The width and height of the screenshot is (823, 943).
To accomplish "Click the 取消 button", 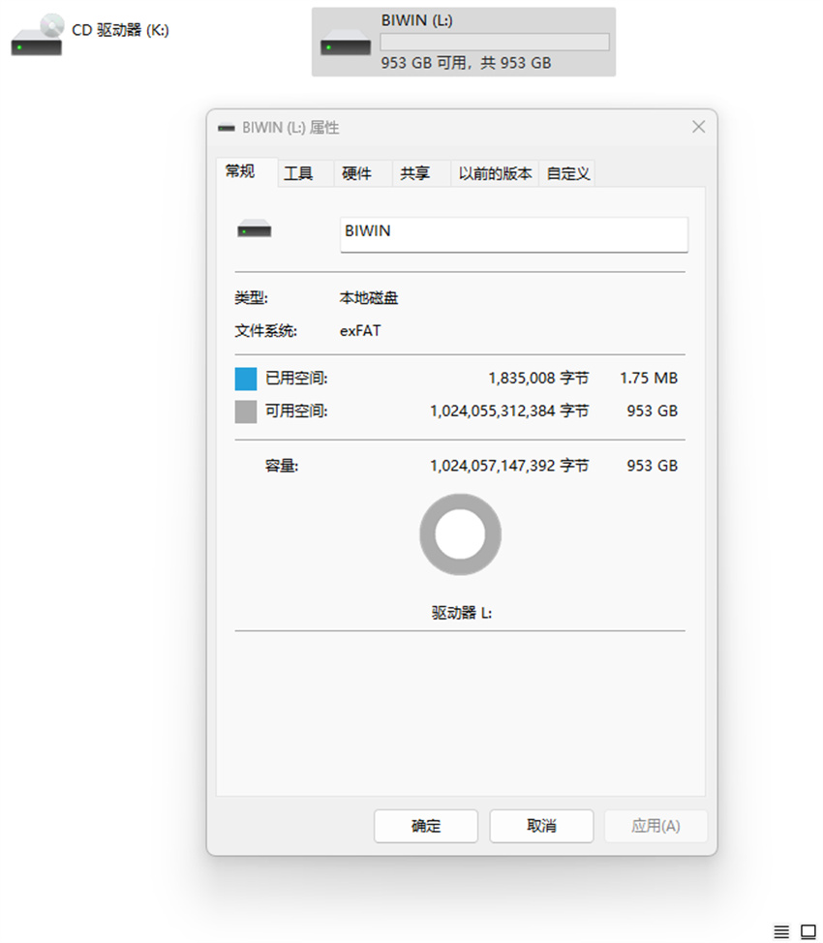I will tap(541, 826).
